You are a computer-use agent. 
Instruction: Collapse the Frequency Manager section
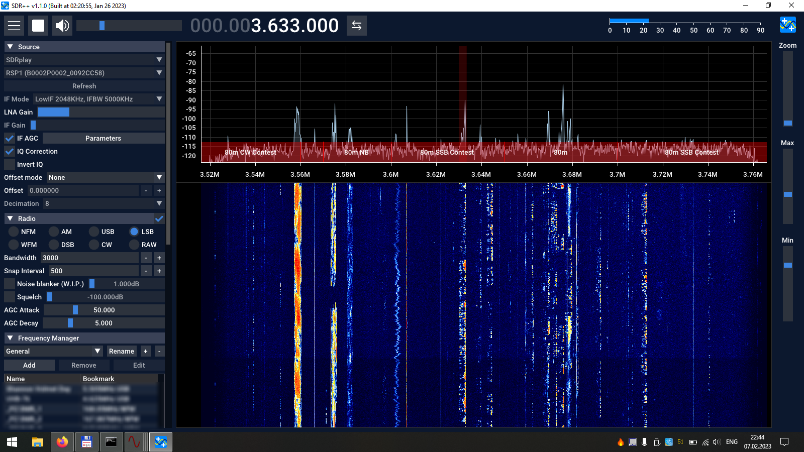84,338
